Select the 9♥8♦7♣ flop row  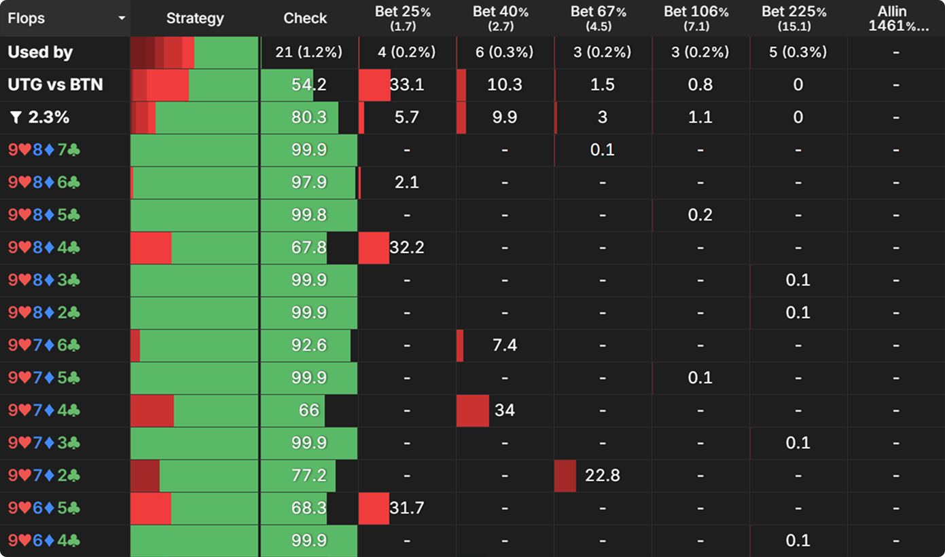(44, 150)
